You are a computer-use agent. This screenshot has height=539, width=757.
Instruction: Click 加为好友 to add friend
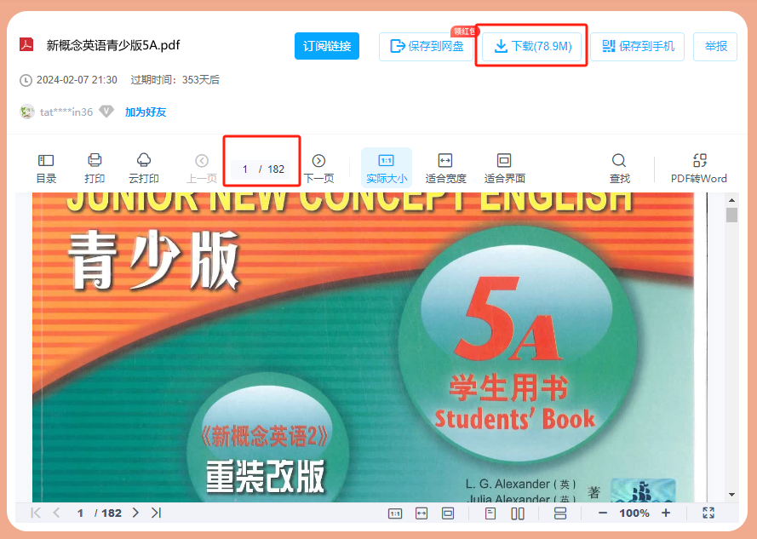(x=146, y=112)
